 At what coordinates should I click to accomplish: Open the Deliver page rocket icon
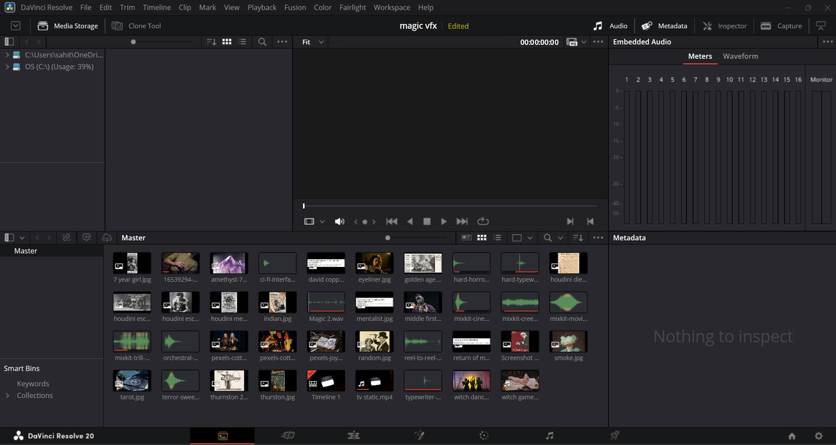[615, 436]
